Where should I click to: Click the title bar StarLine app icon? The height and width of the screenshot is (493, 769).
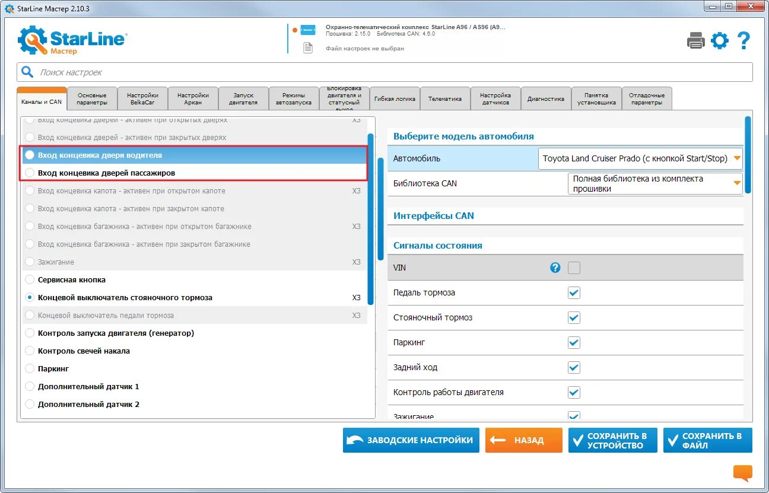pos(9,8)
